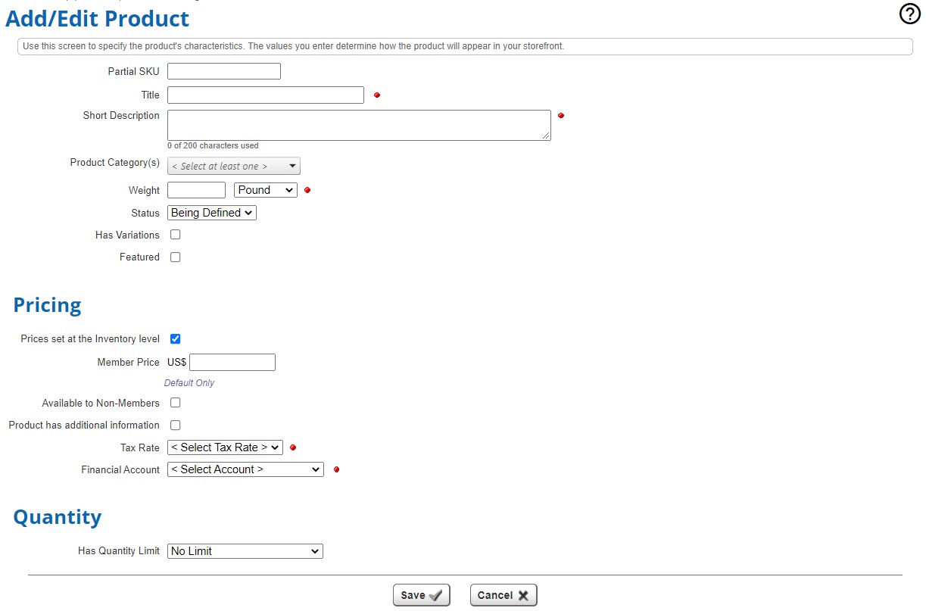Image resolution: width=926 pixels, height=611 pixels.
Task: Enable Available to Non-Members
Action: [x=175, y=402]
